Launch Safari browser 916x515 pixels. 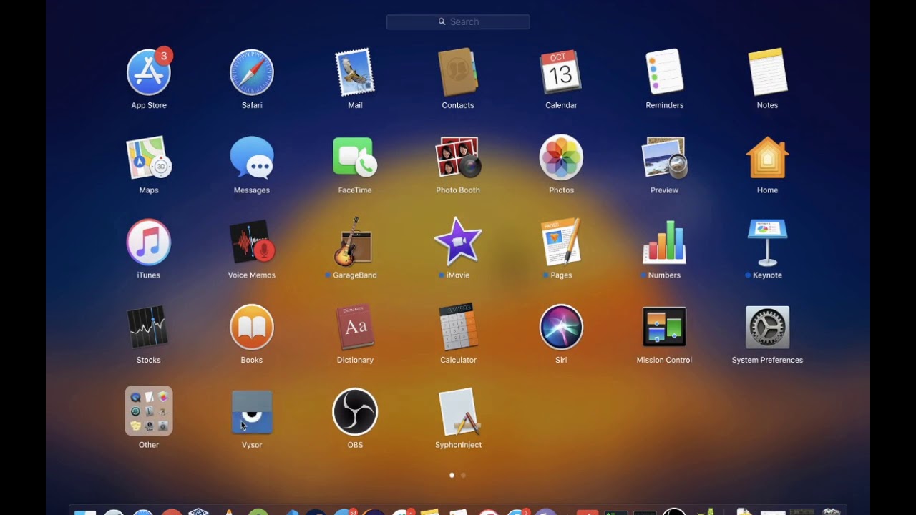(252, 72)
